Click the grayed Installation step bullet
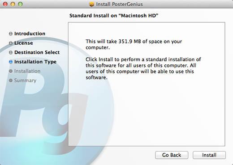Image resolution: width=233 pixels, height=165 pixels. pos(11,71)
